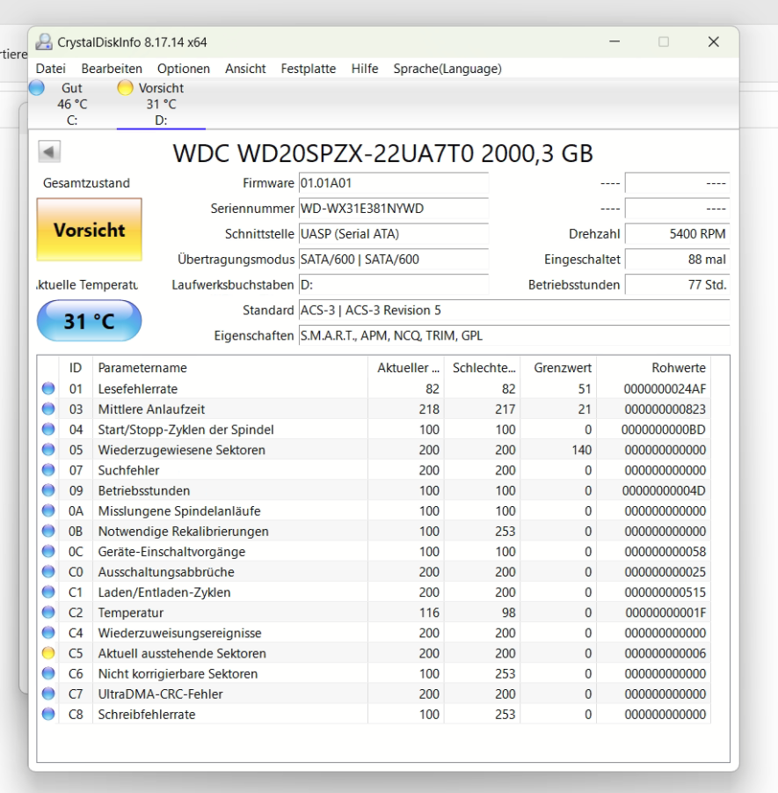The height and width of the screenshot is (793, 778).
Task: Select the Start/Stopp-Zyklen der Spindel row
Action: pos(374,430)
